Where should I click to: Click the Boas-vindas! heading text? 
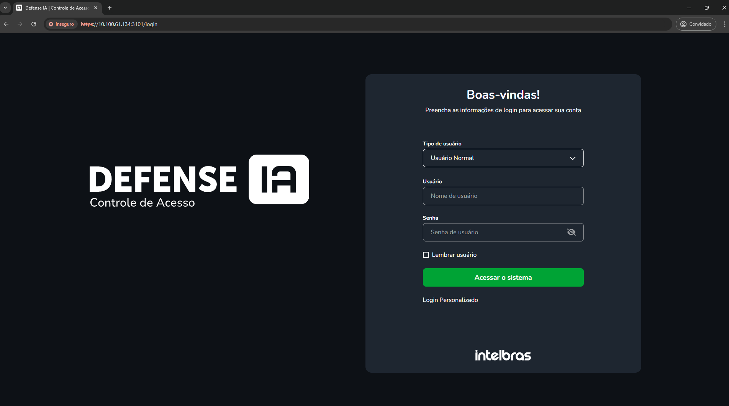[x=503, y=95]
